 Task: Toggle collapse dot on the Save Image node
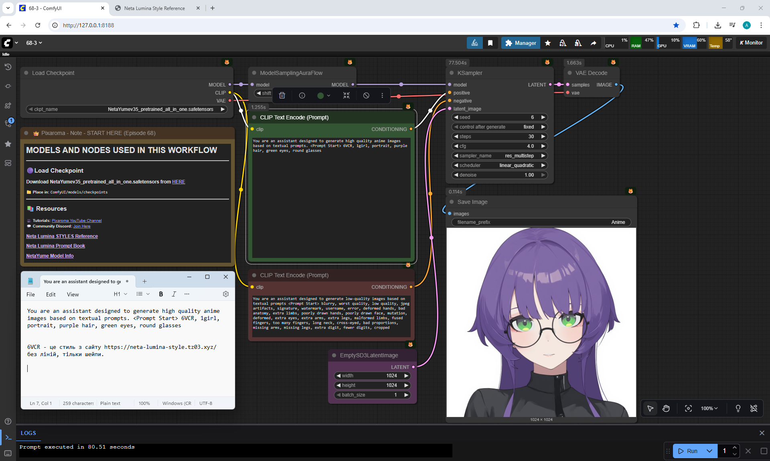[x=452, y=202]
